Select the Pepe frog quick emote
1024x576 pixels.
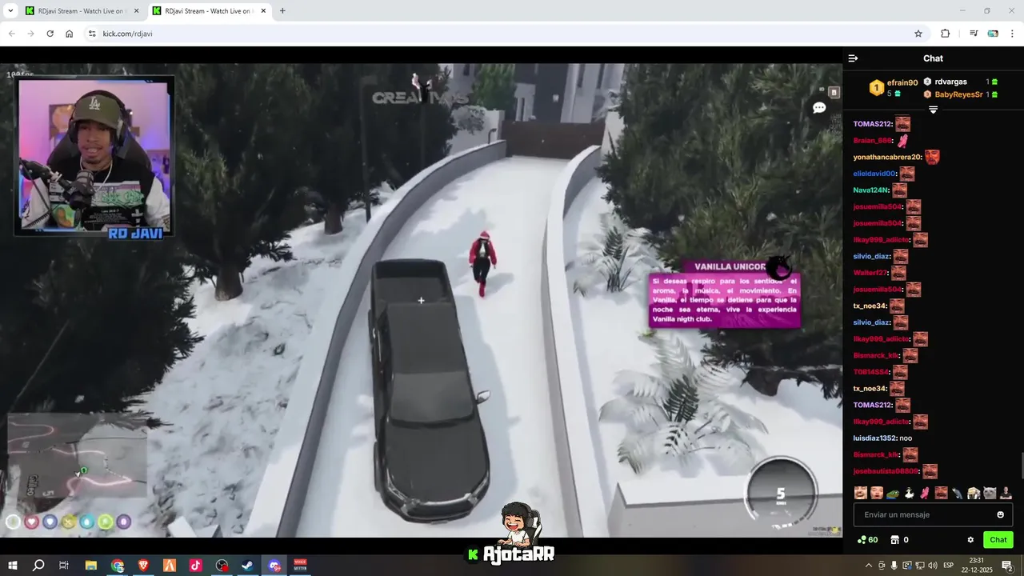tap(893, 493)
